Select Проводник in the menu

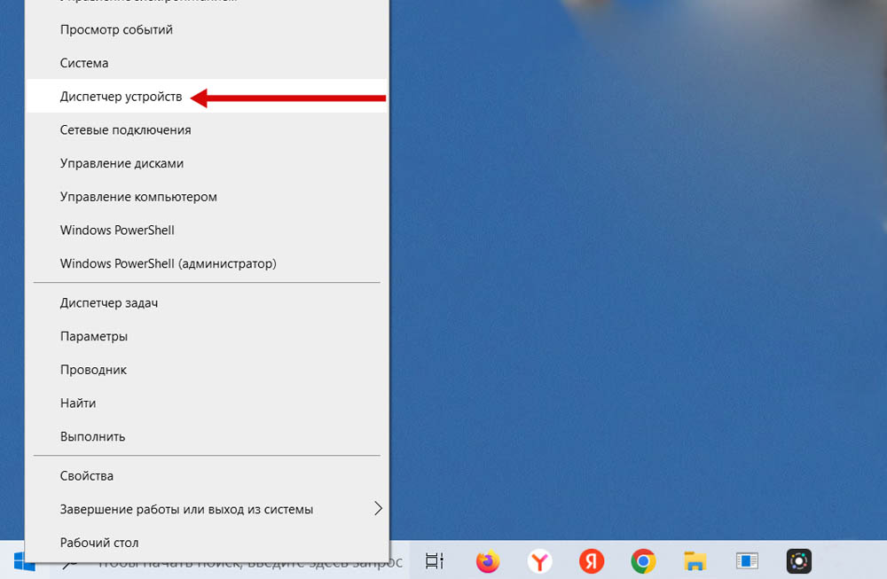[207, 370]
